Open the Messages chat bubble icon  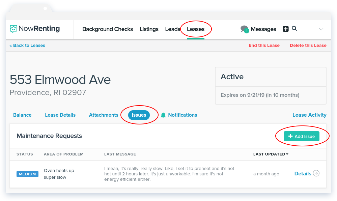(245, 29)
